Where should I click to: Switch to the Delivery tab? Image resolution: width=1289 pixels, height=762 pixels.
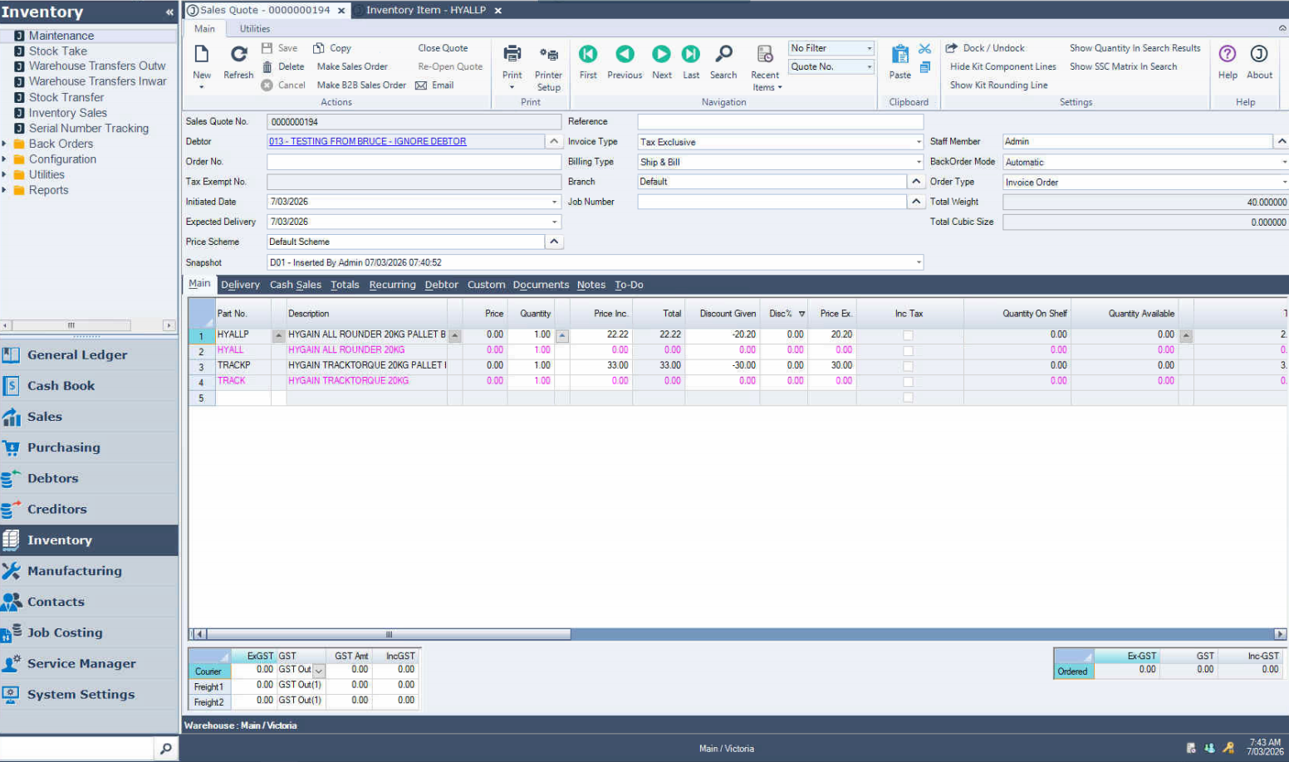click(x=240, y=285)
